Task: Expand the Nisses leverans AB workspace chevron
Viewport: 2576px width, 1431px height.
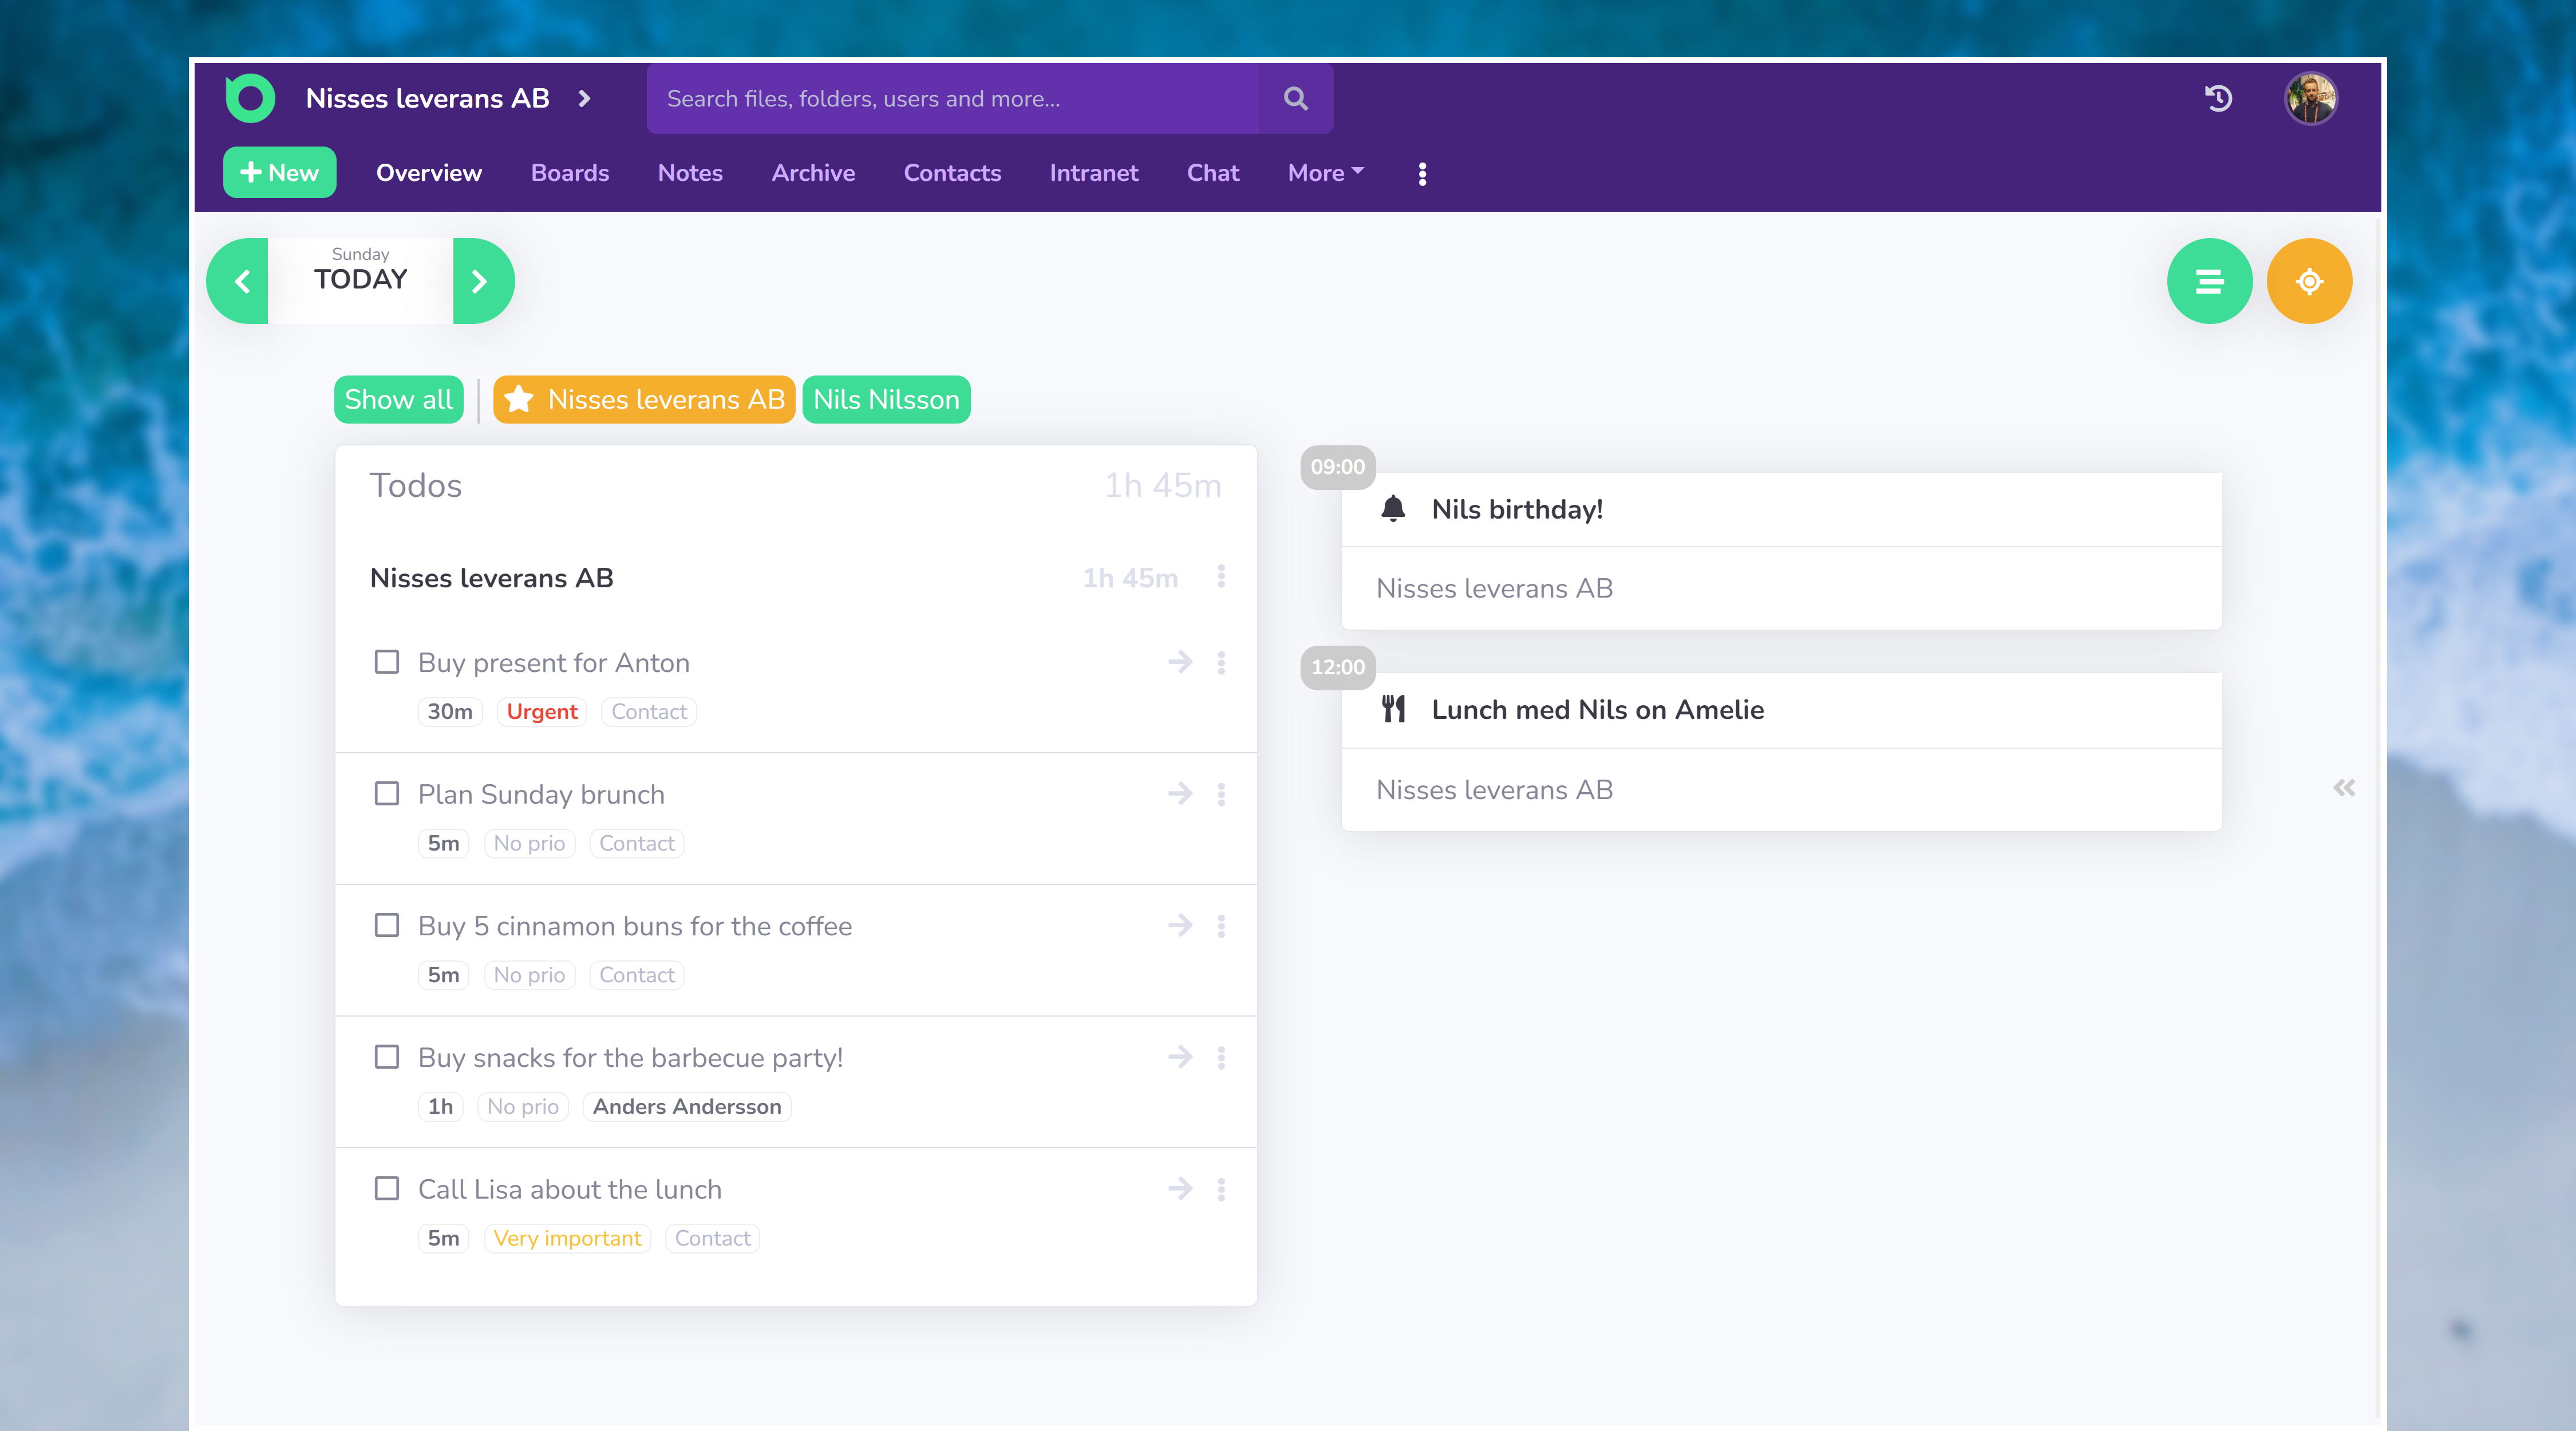Action: click(585, 98)
